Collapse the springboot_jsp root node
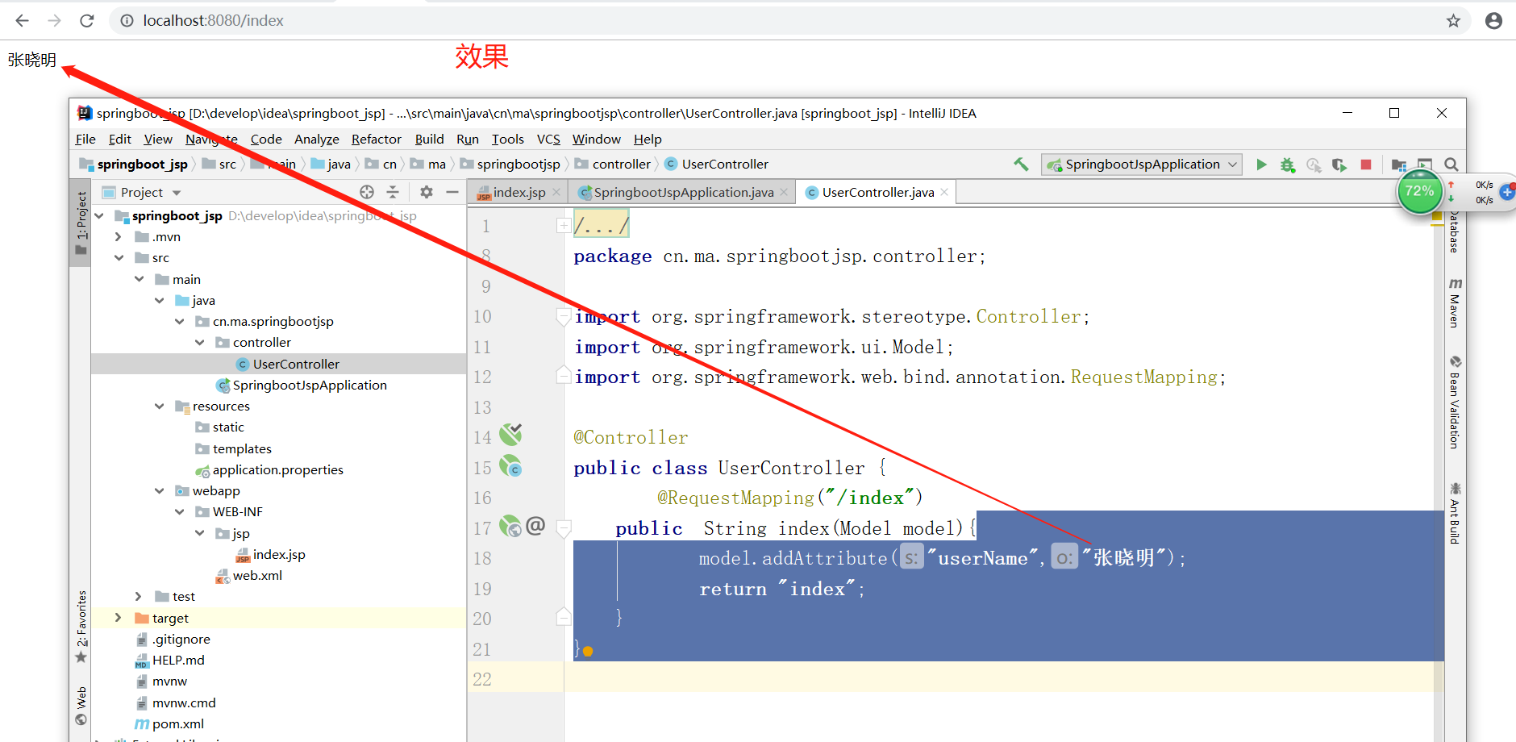 click(x=99, y=216)
